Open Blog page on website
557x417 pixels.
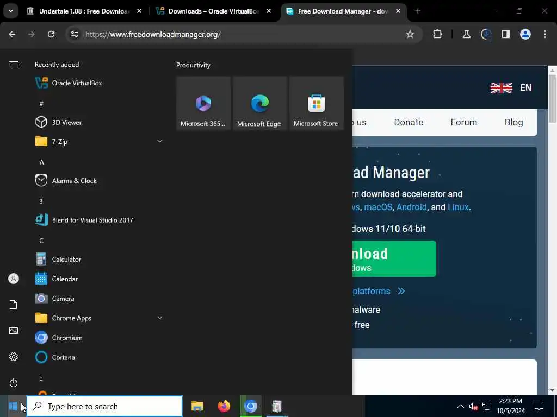coord(513,122)
